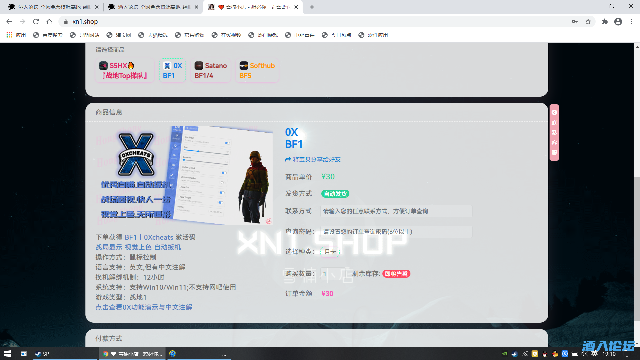Open the Windows Start menu
640x360 pixels.
point(7,354)
